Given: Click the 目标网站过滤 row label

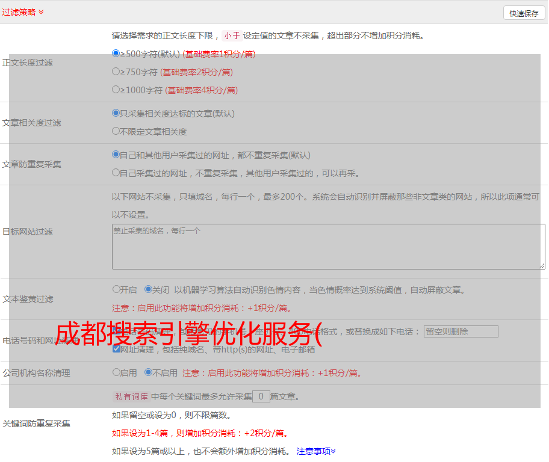Looking at the screenshot, I should click(27, 232).
